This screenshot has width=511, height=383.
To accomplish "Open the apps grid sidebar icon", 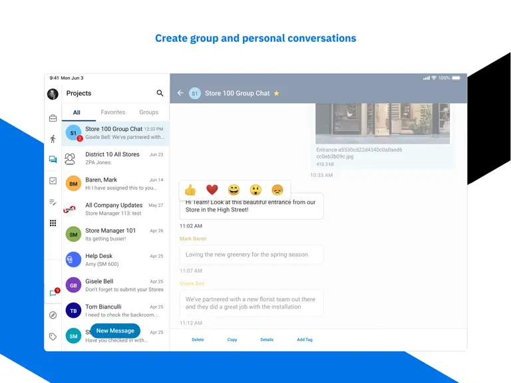I will click(53, 223).
